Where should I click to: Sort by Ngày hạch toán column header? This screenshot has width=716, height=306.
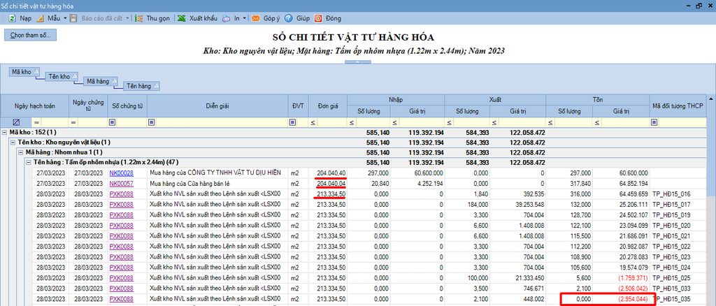(35, 105)
